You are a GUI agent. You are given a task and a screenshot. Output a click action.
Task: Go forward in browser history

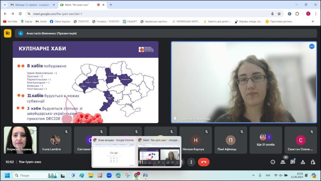pos(13,14)
